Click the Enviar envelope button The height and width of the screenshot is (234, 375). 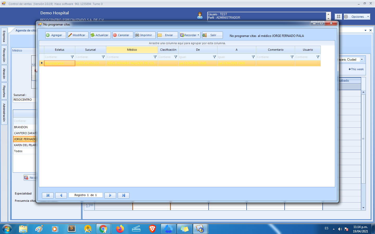click(167, 35)
